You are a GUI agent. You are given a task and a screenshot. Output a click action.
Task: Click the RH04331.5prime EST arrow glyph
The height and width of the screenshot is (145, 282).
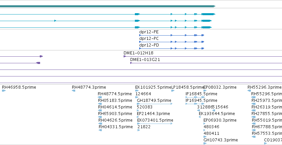pos(100,130)
